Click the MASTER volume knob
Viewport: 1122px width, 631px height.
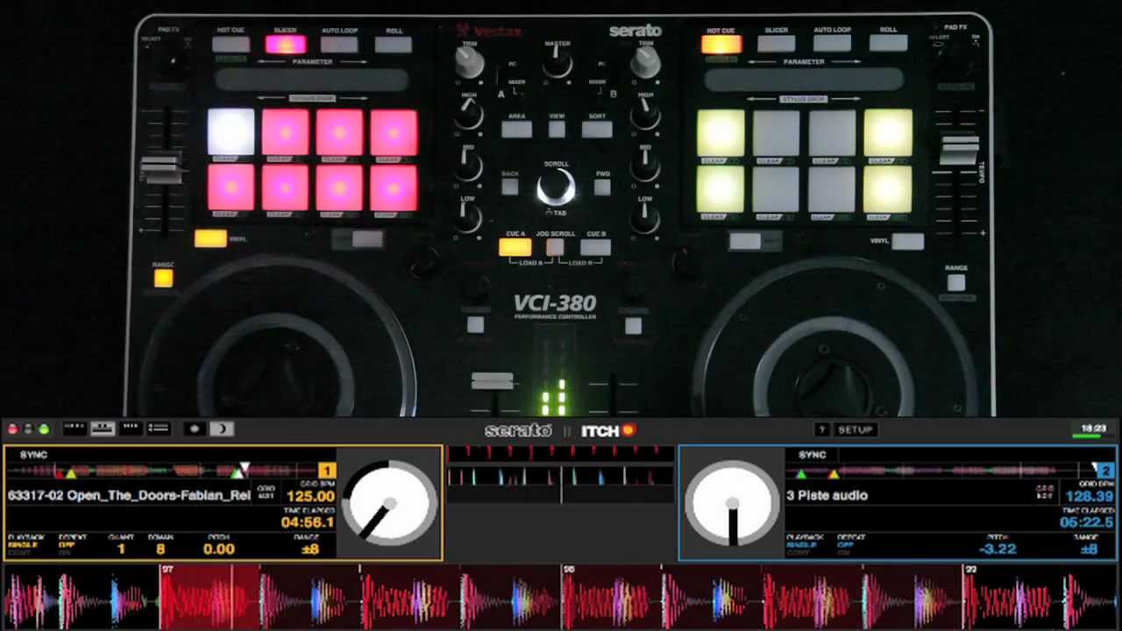(x=557, y=64)
